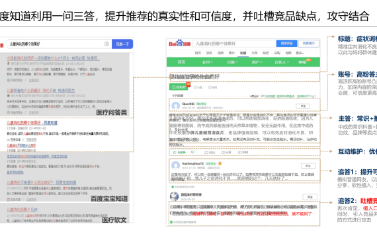The width and height of the screenshot is (377, 238).
Task: Click the Zhidao search input field
Action: pos(234,44)
